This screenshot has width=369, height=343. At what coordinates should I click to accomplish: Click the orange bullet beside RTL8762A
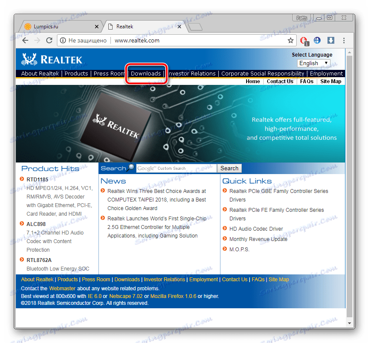pos(22,259)
